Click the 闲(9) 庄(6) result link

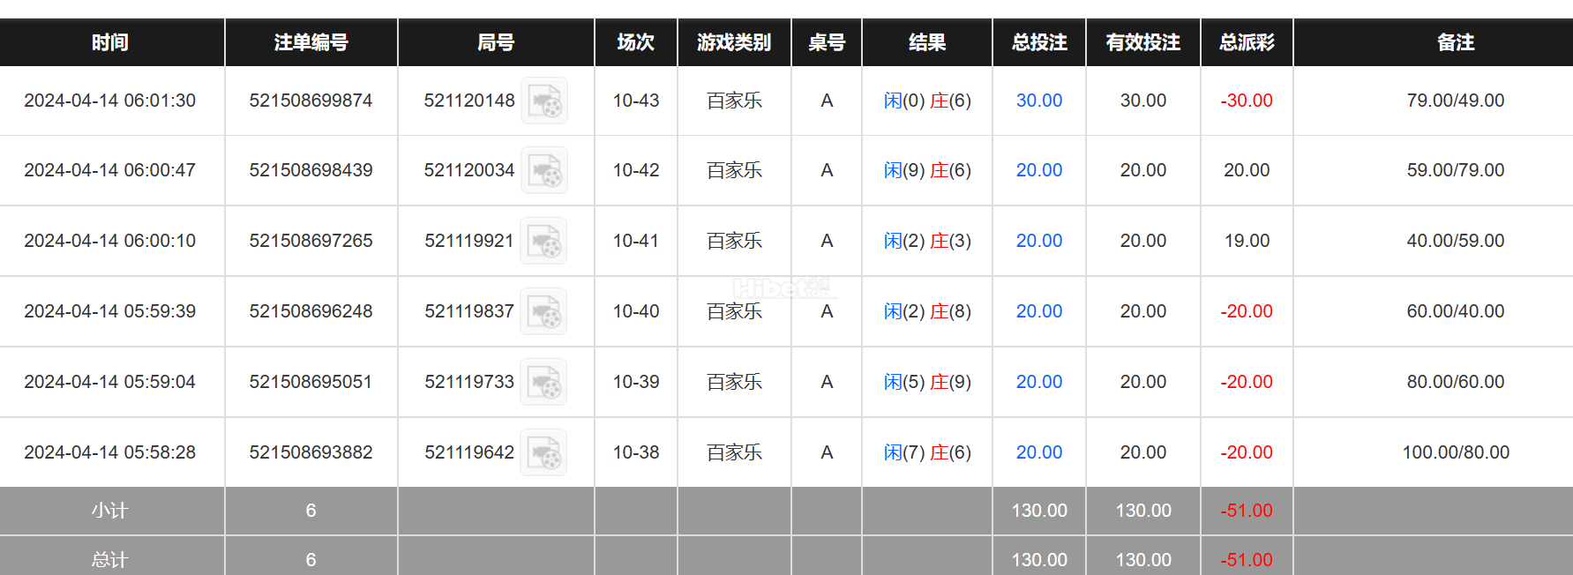click(x=927, y=170)
